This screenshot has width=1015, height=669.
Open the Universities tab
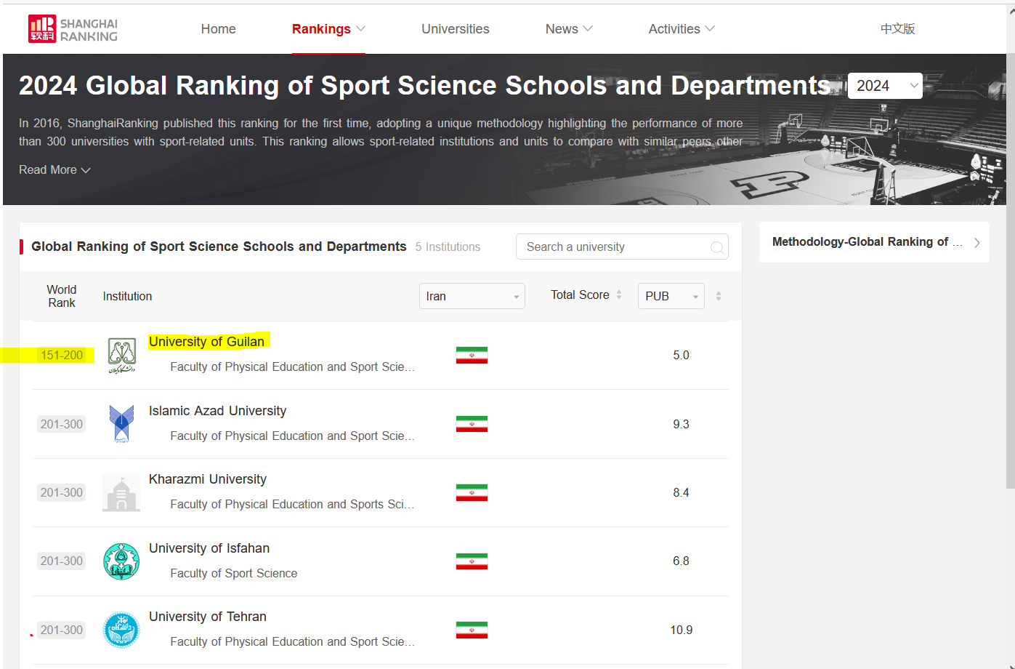(455, 29)
